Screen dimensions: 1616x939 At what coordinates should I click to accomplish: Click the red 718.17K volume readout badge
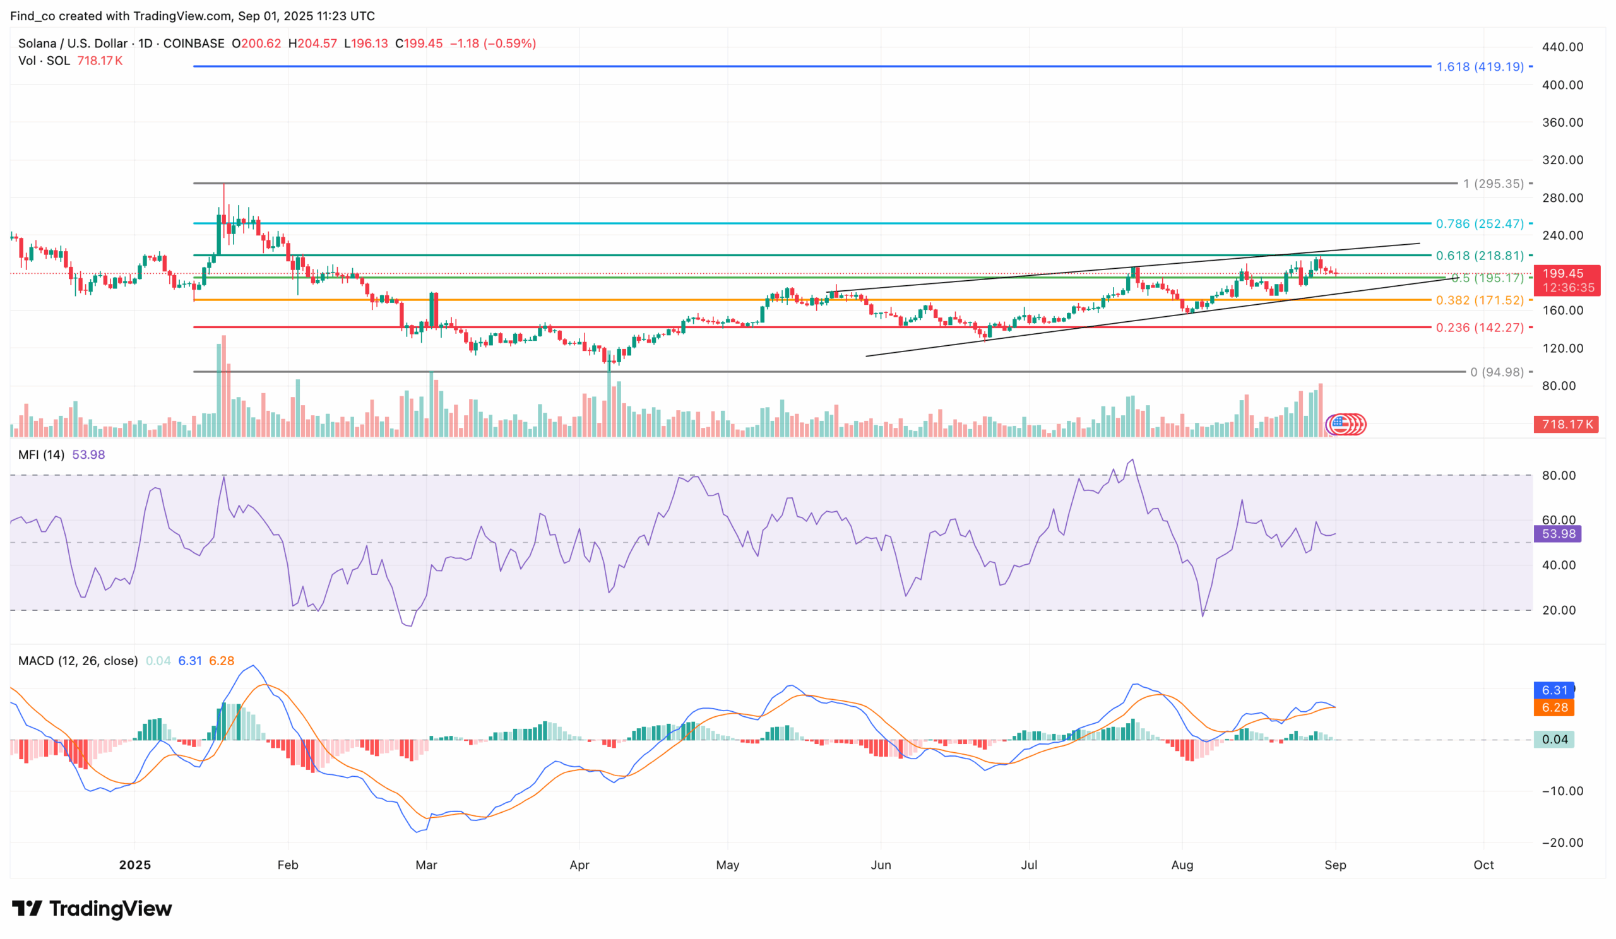coord(1567,425)
